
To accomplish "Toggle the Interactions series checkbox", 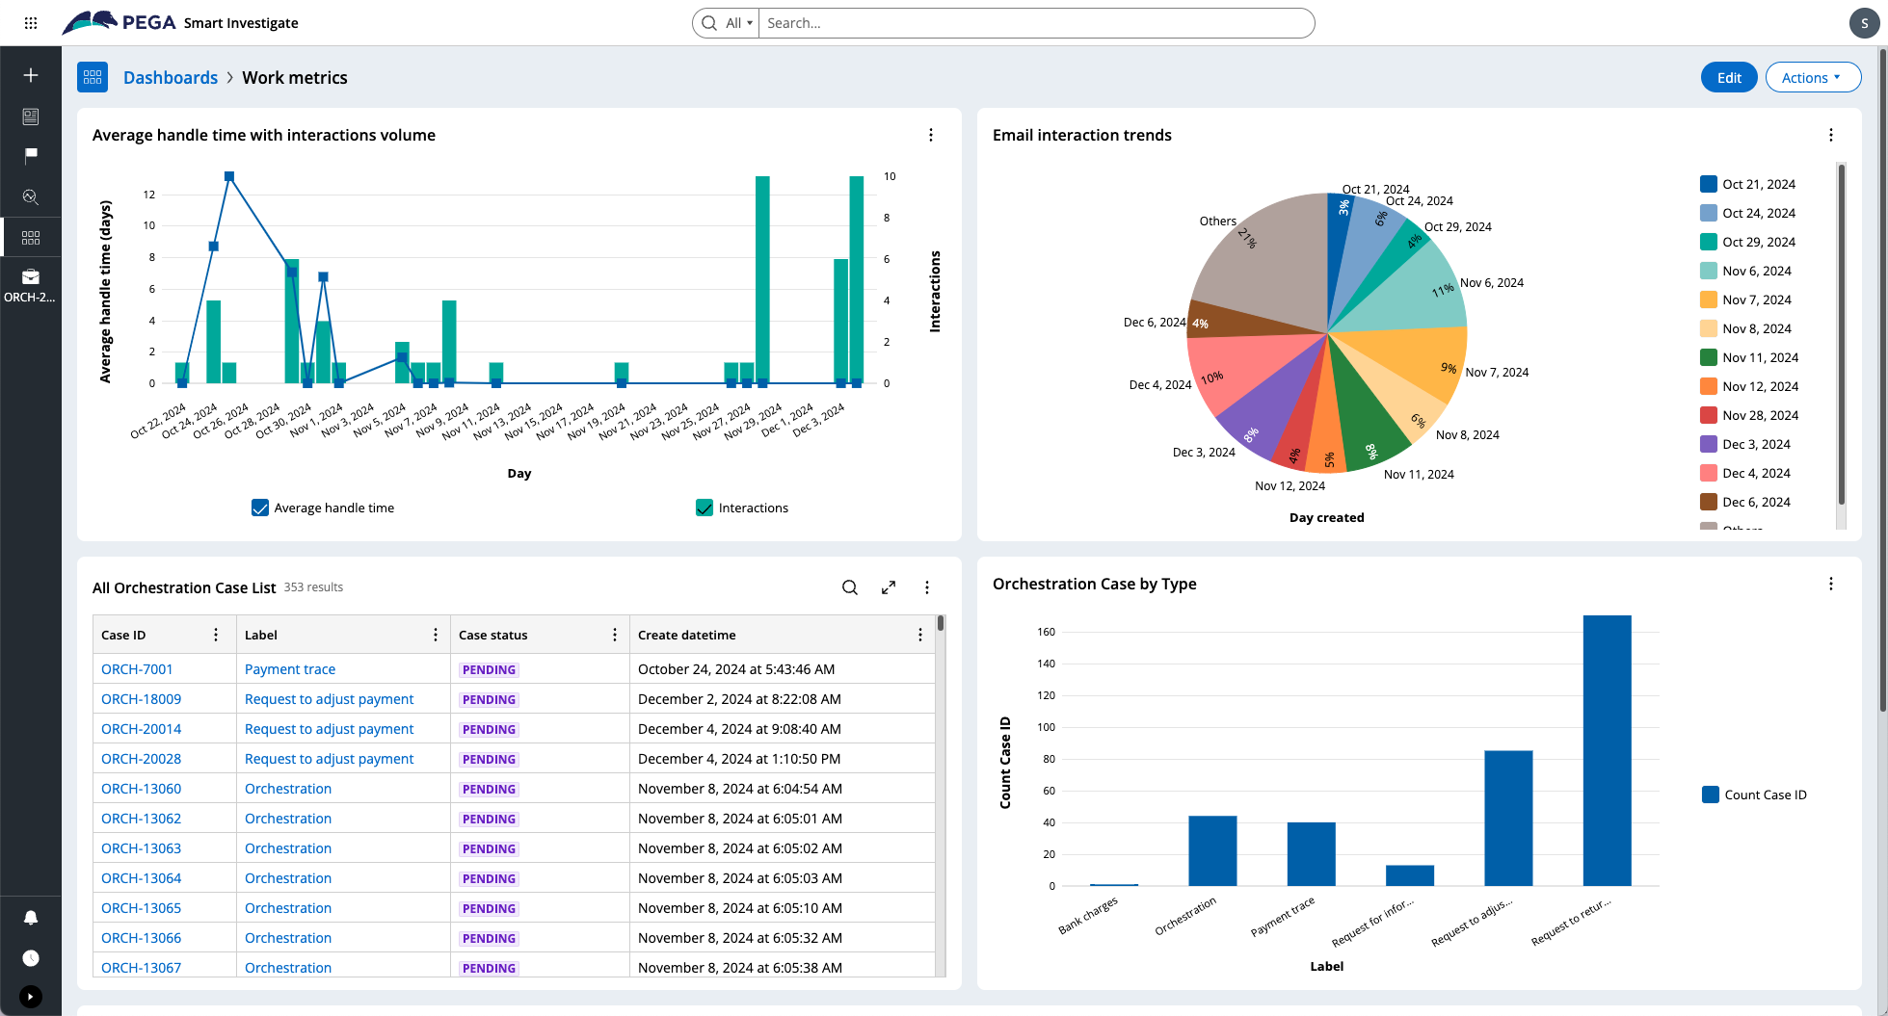I will 705,508.
